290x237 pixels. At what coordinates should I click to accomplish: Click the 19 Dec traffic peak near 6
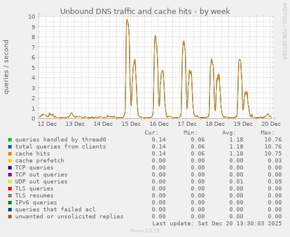[240, 60]
